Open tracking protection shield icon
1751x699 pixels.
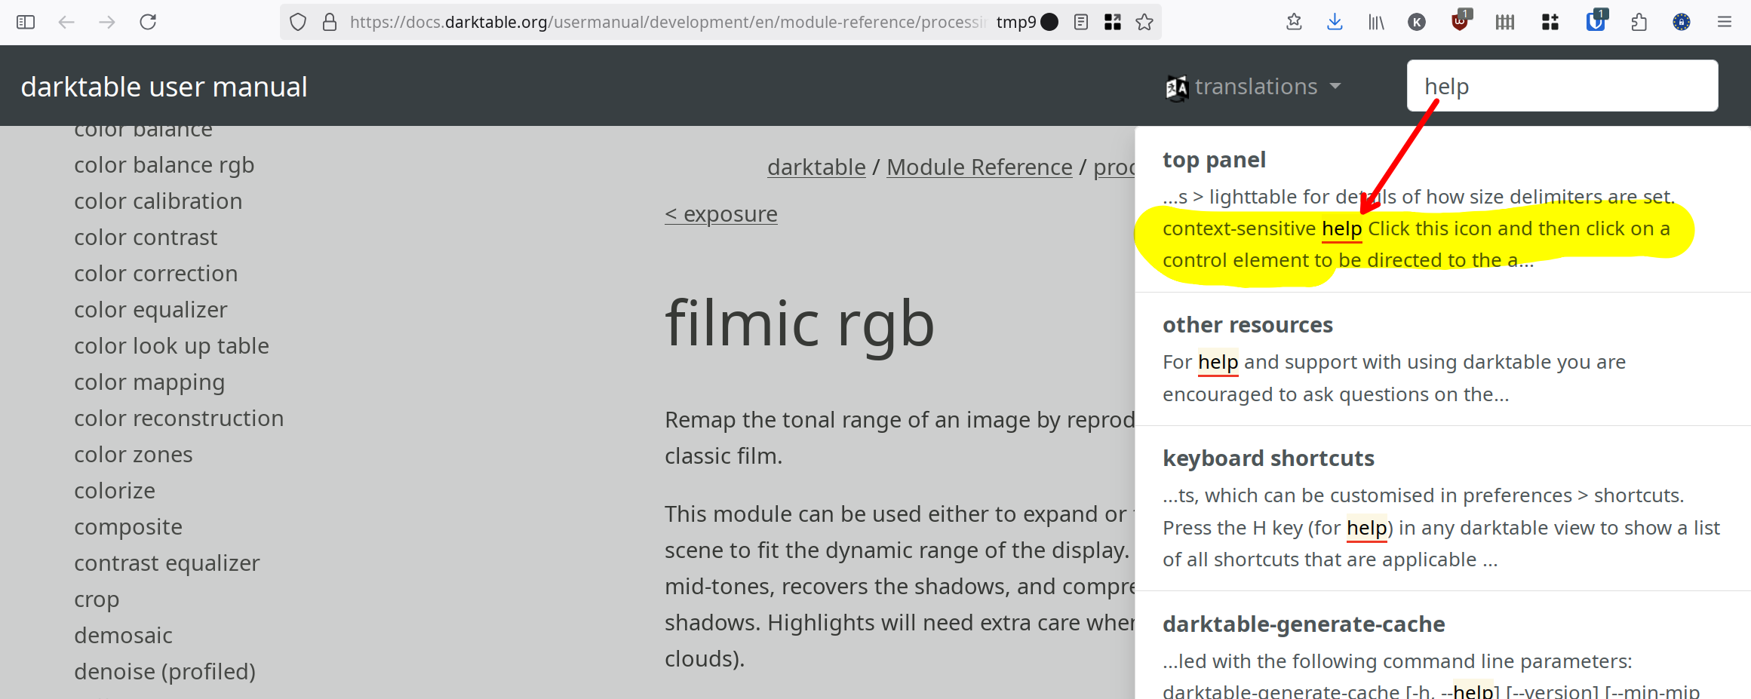coord(298,22)
